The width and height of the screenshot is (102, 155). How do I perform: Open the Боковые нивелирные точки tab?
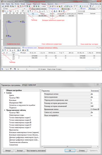[x=12, y=48]
